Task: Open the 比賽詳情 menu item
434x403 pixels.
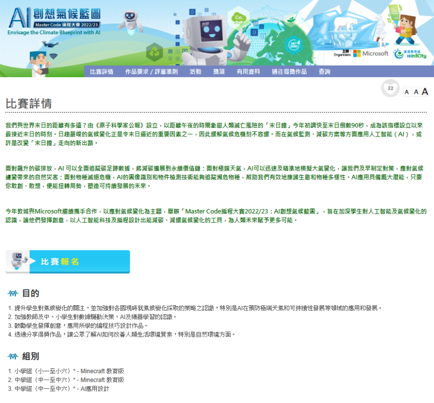Action: click(x=101, y=72)
